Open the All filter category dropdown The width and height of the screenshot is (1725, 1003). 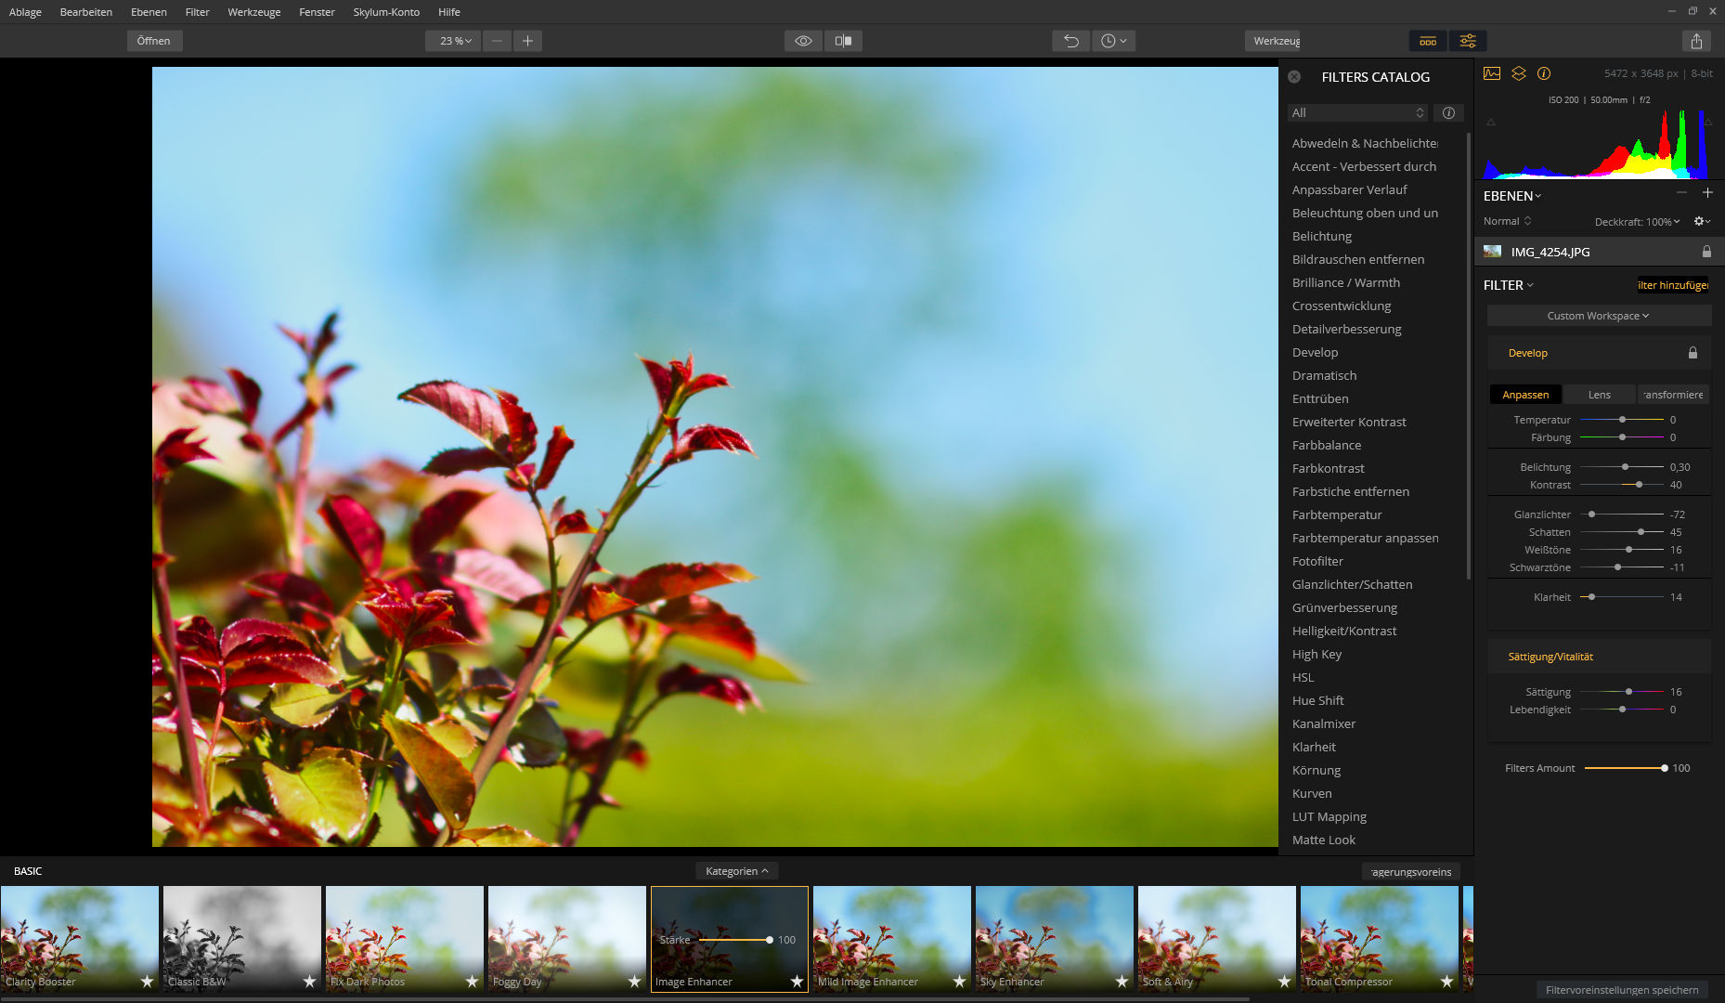pyautogui.click(x=1357, y=112)
